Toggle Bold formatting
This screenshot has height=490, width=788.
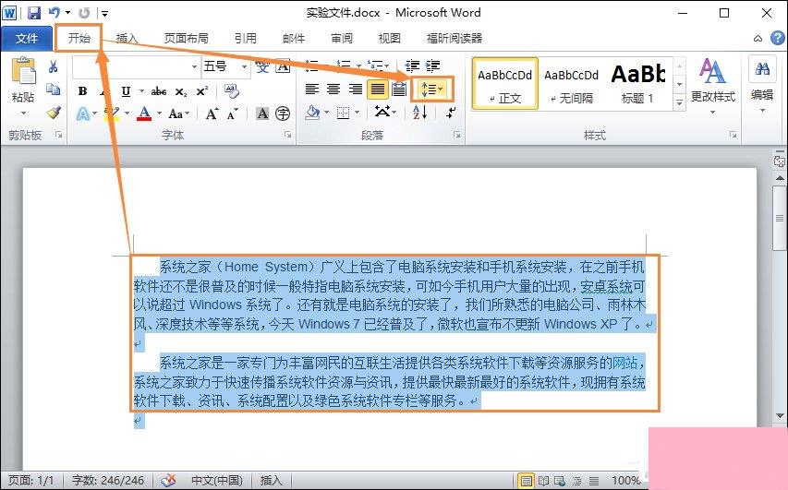(x=82, y=90)
